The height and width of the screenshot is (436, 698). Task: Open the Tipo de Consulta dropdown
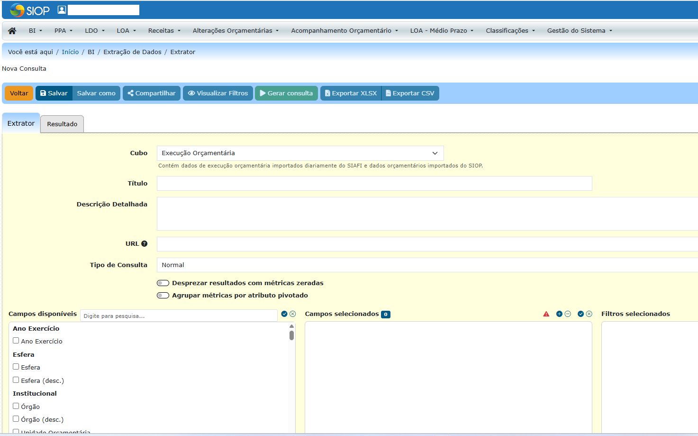[x=427, y=265]
